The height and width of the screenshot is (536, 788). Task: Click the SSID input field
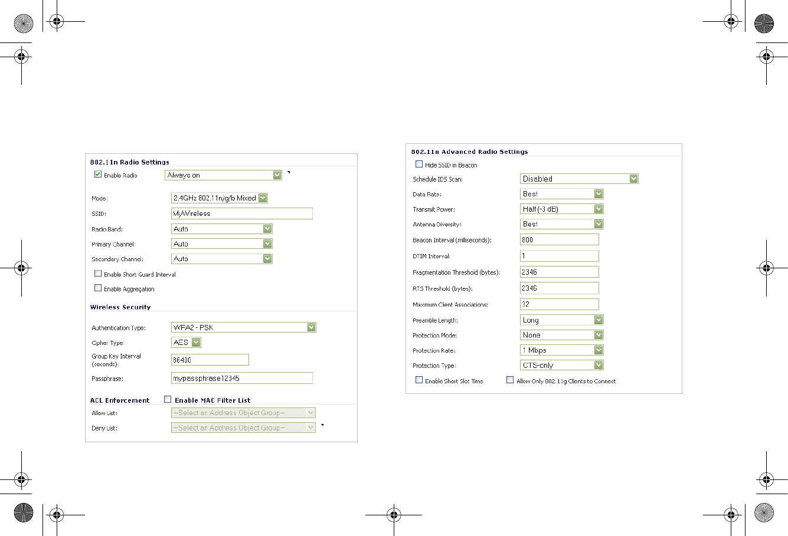coord(242,213)
